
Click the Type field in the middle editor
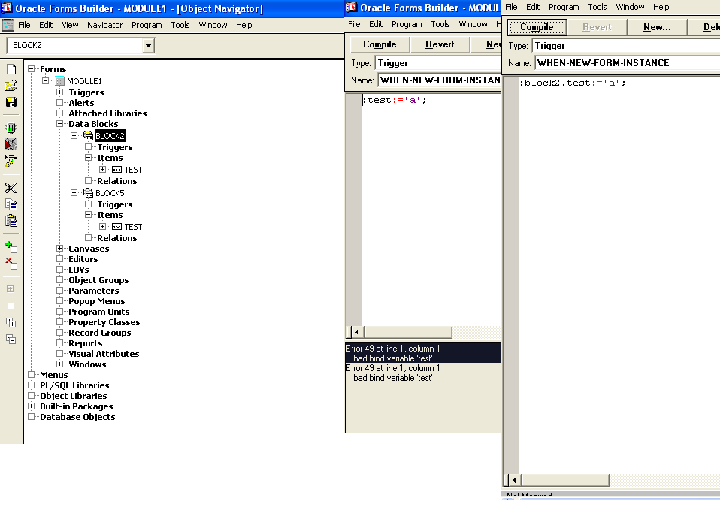(x=438, y=63)
